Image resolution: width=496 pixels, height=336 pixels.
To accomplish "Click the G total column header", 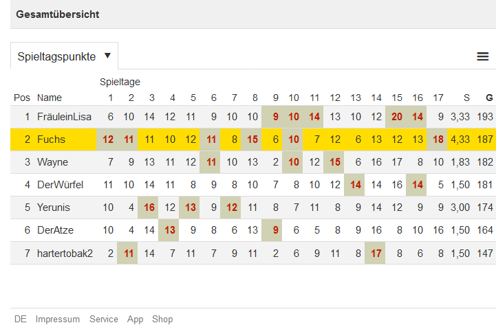I will tap(489, 98).
